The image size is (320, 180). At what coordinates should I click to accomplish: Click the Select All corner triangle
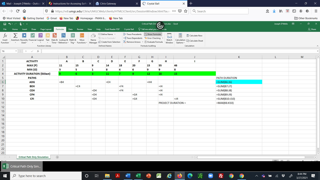[3, 57]
